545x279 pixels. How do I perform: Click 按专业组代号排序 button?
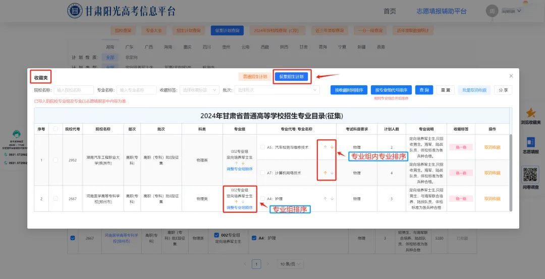(391, 90)
